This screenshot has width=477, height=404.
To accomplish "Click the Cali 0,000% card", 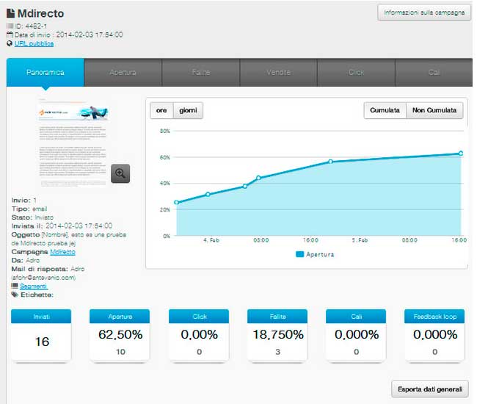I will coord(356,335).
